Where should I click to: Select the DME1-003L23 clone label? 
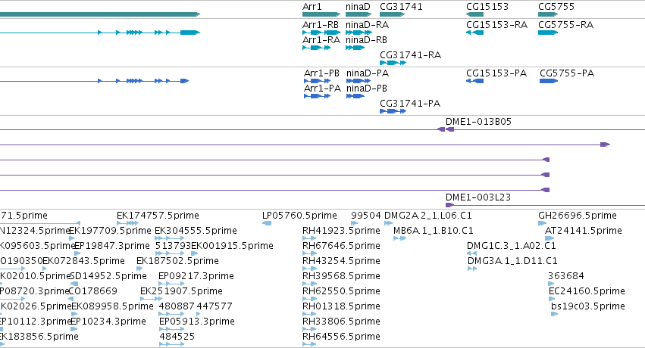[x=478, y=197]
